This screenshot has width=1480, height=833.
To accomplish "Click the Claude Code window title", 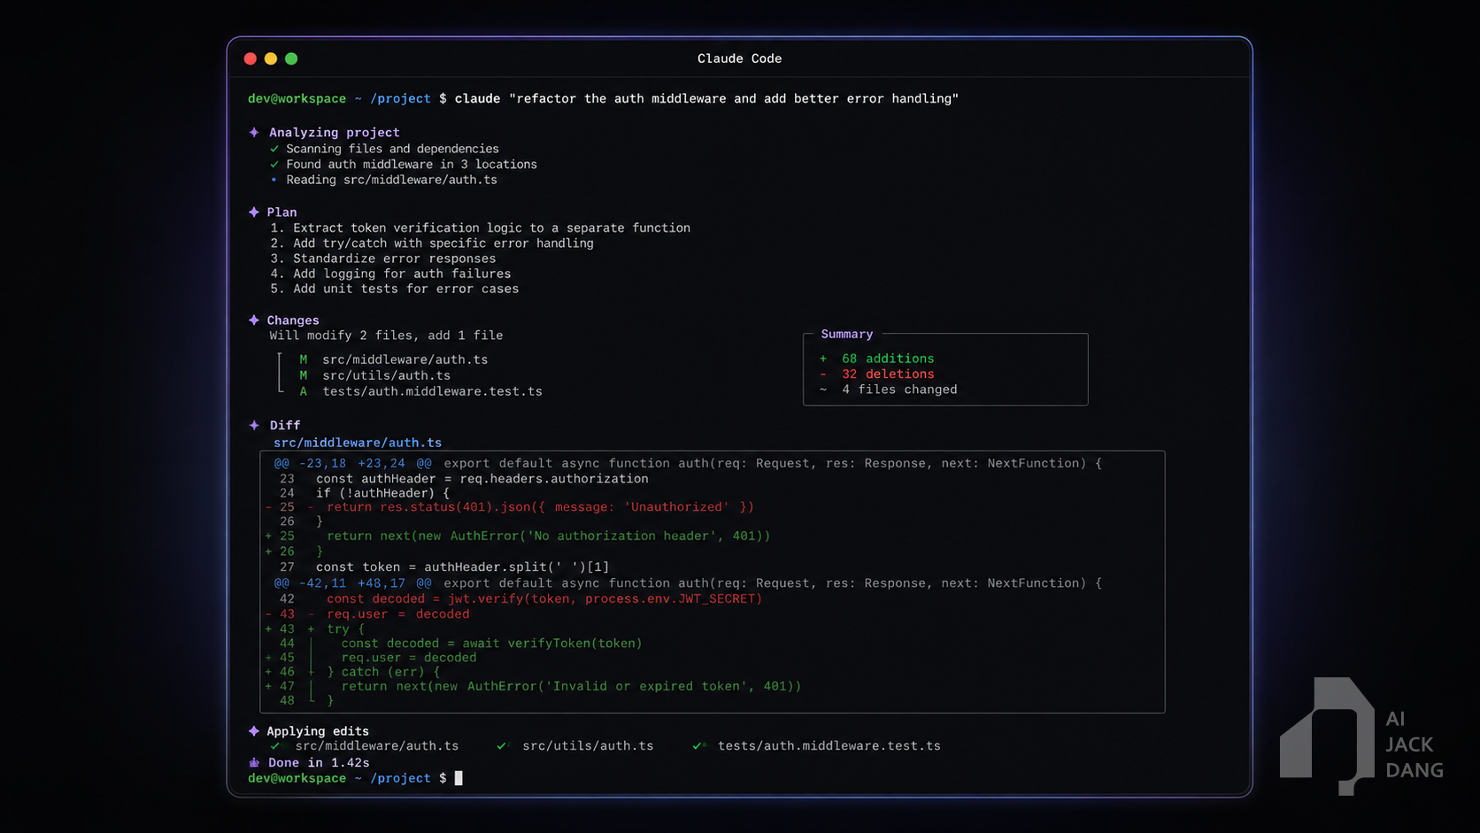I will tap(739, 58).
